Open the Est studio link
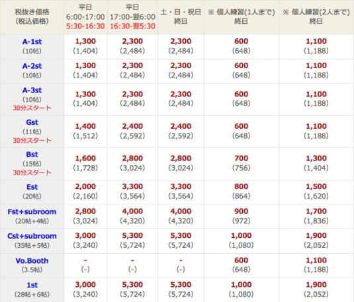Viewport: 354px width, 302px height. click(x=32, y=187)
